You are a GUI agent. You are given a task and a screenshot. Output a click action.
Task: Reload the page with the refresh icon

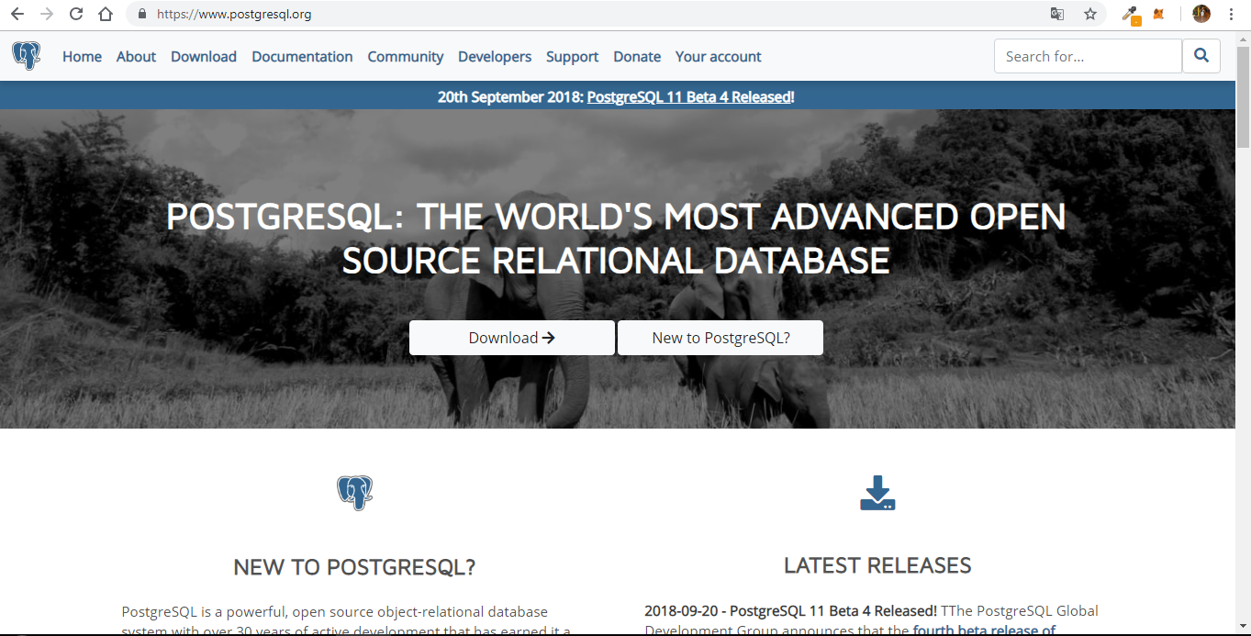click(76, 14)
